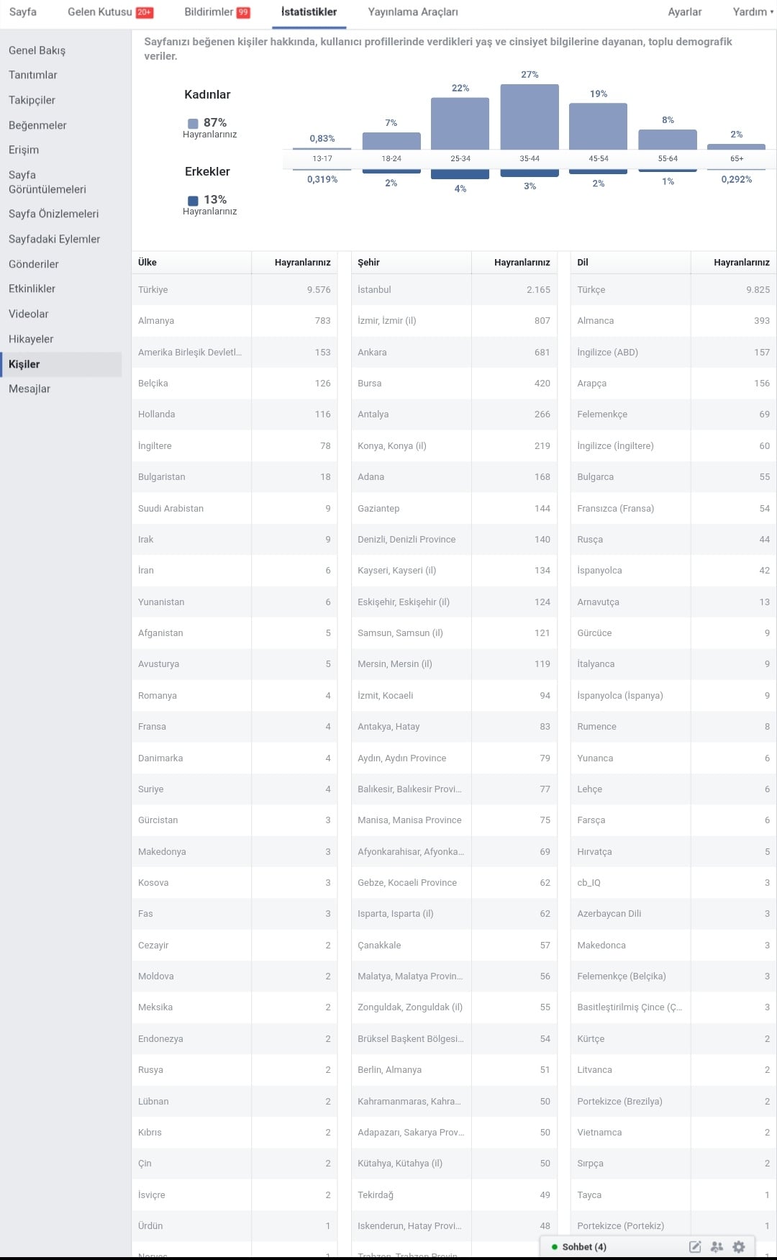This screenshot has height=1260, width=777.
Task: Click the 35-44 women's 27% bar
Action: click(x=530, y=117)
